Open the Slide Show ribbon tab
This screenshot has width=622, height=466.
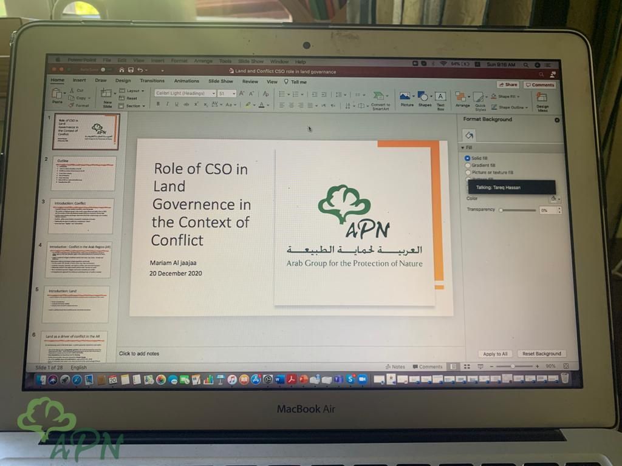coord(220,81)
